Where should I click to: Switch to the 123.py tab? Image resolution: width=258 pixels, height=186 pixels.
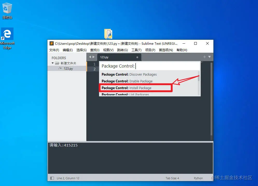[119, 57]
